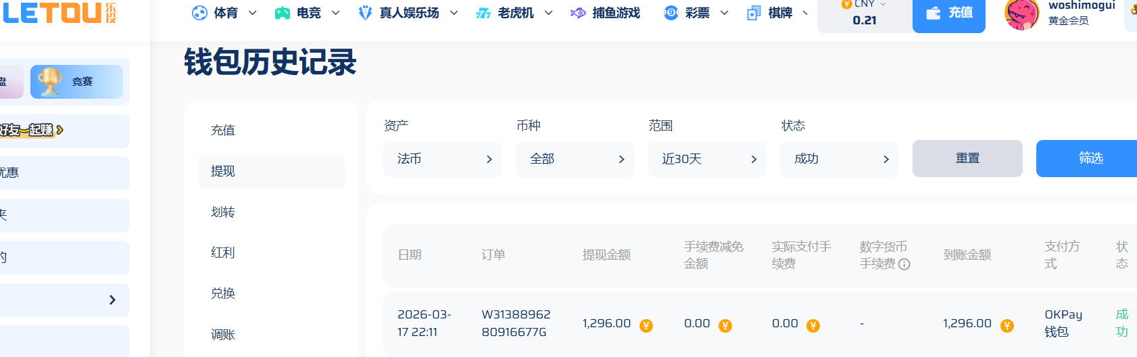This screenshot has height=357, width=1137.
Task: Open the 资产 法币 dropdown
Action: 442,159
